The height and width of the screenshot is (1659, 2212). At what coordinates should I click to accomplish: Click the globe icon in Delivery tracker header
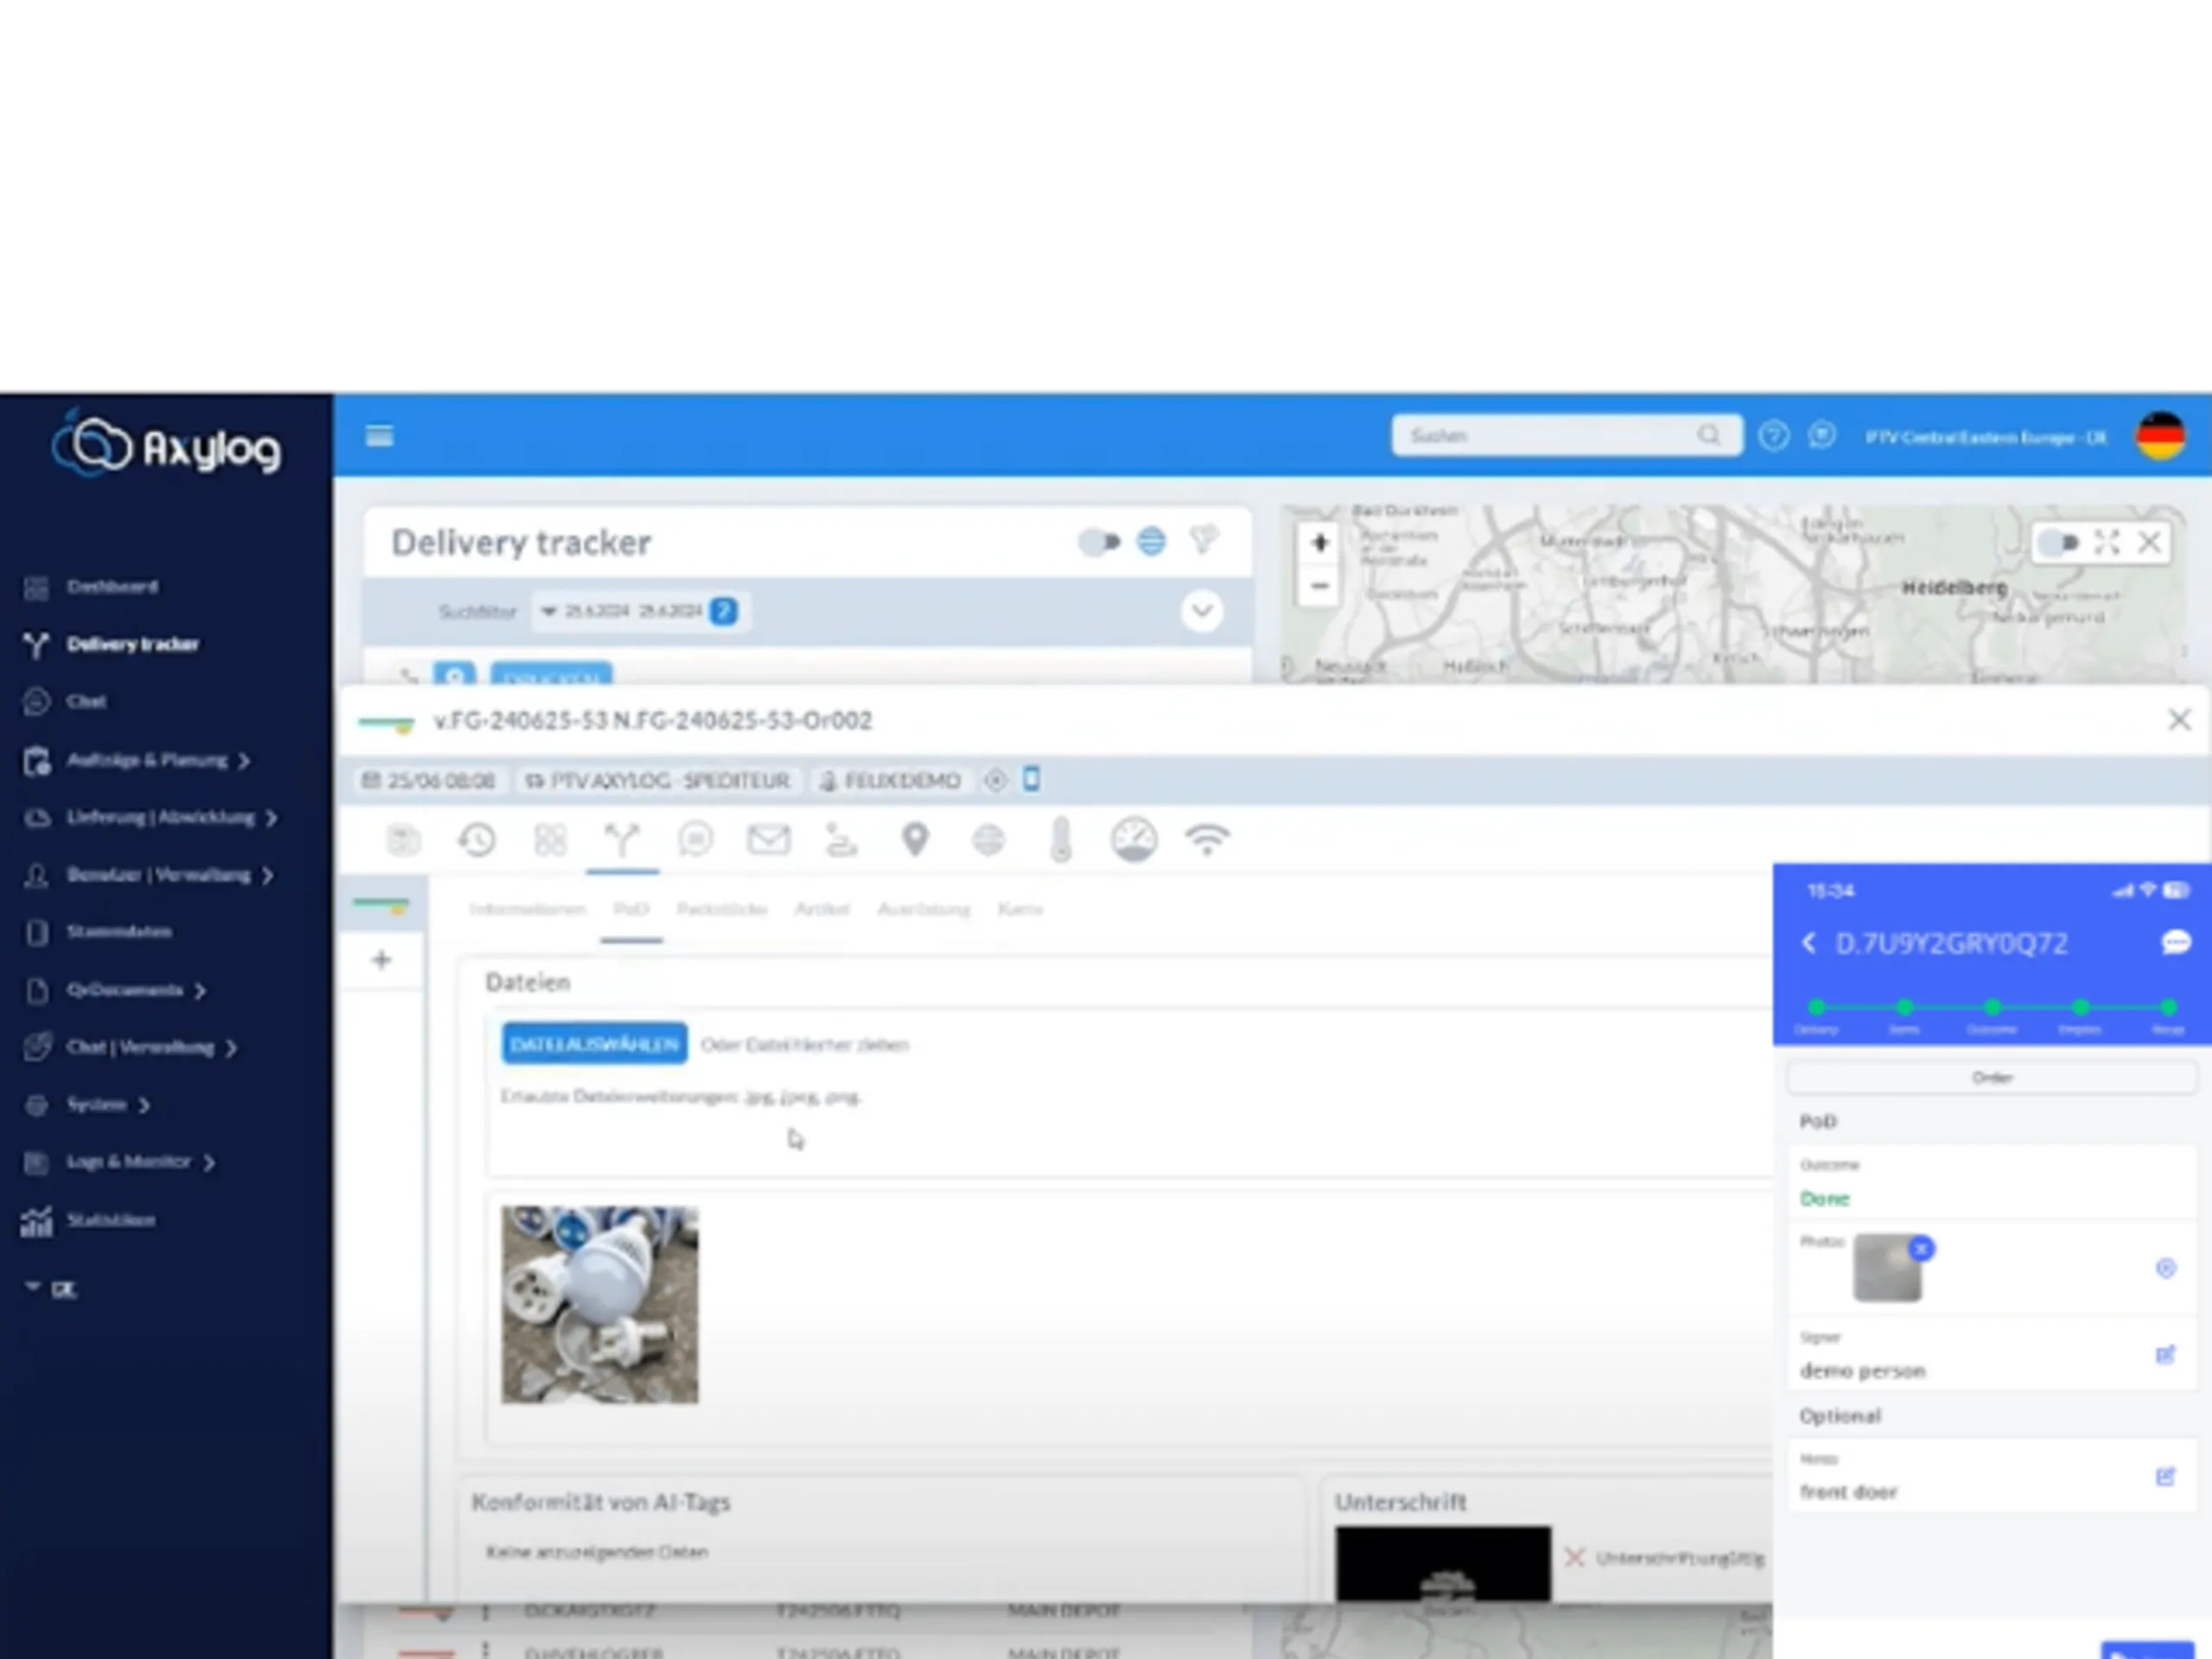1151,542
